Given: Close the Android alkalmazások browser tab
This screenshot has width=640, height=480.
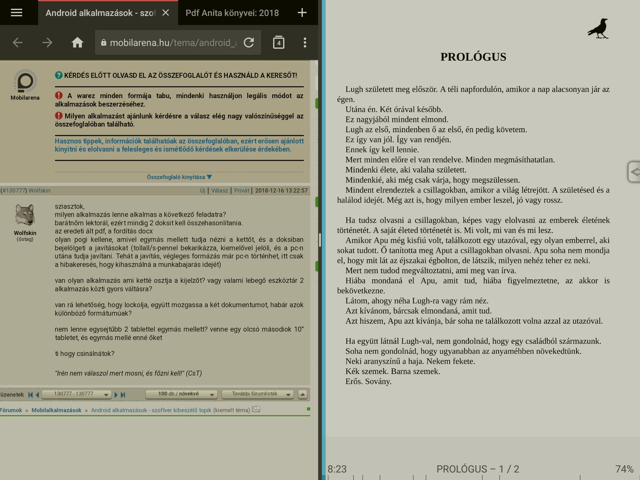Looking at the screenshot, I should (166, 13).
